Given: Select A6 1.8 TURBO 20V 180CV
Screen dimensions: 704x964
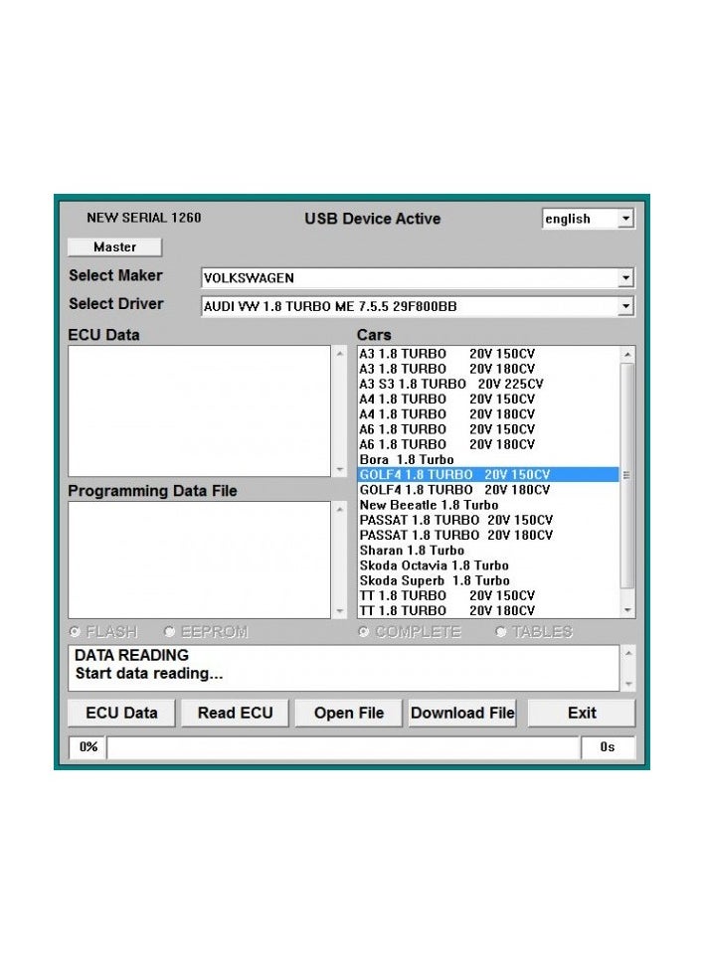Looking at the screenshot, I should 488,444.
